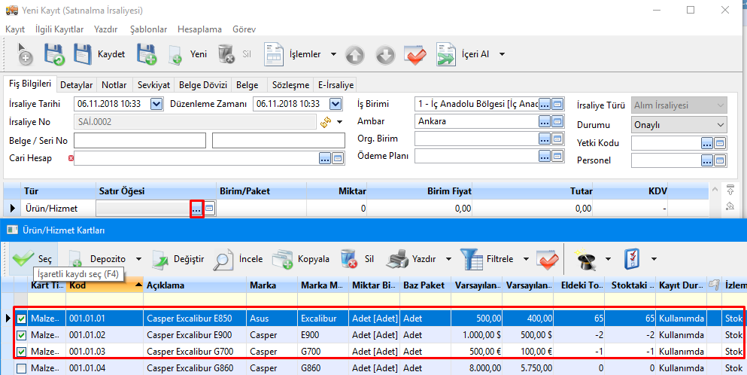
Task: Click the Kaydet save icon in toolbar
Action: (x=82, y=54)
